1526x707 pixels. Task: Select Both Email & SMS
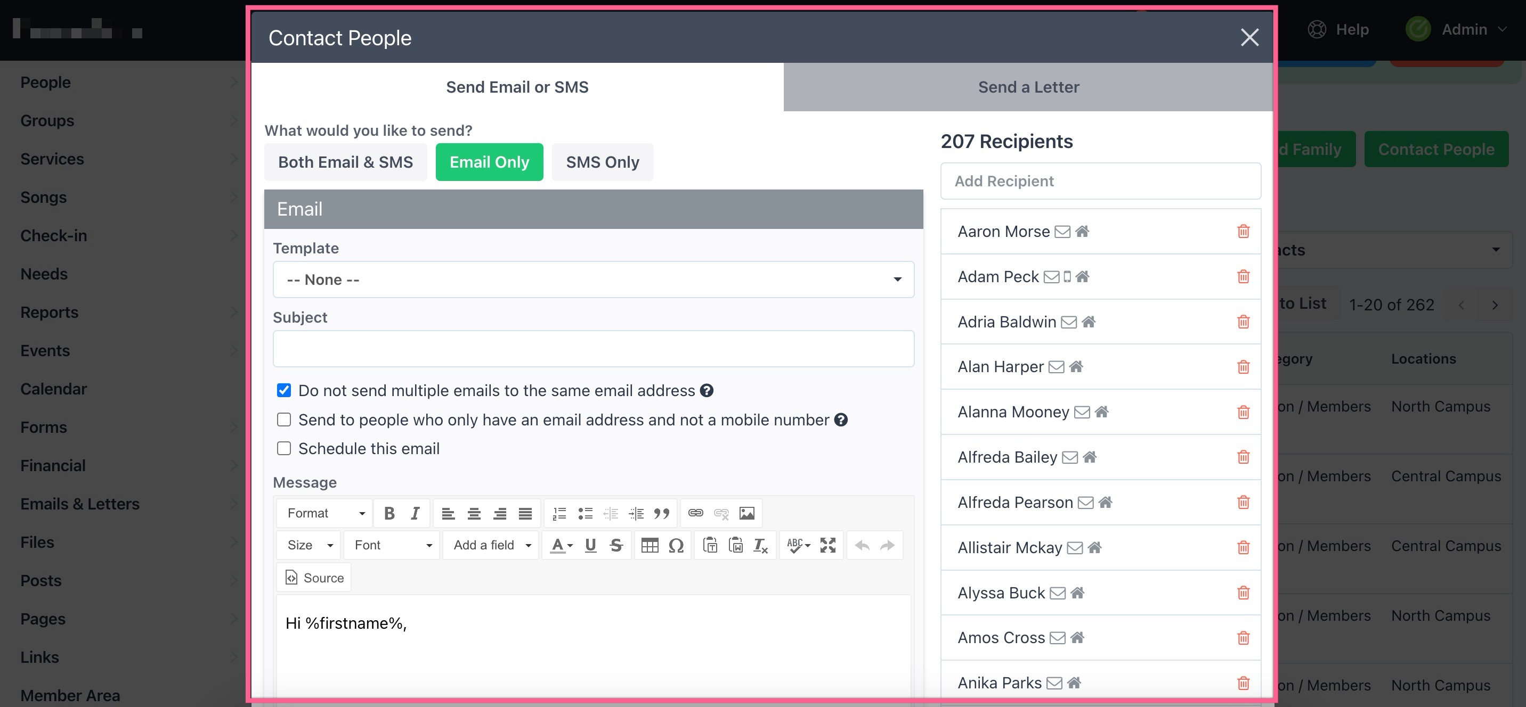pyautogui.click(x=345, y=162)
